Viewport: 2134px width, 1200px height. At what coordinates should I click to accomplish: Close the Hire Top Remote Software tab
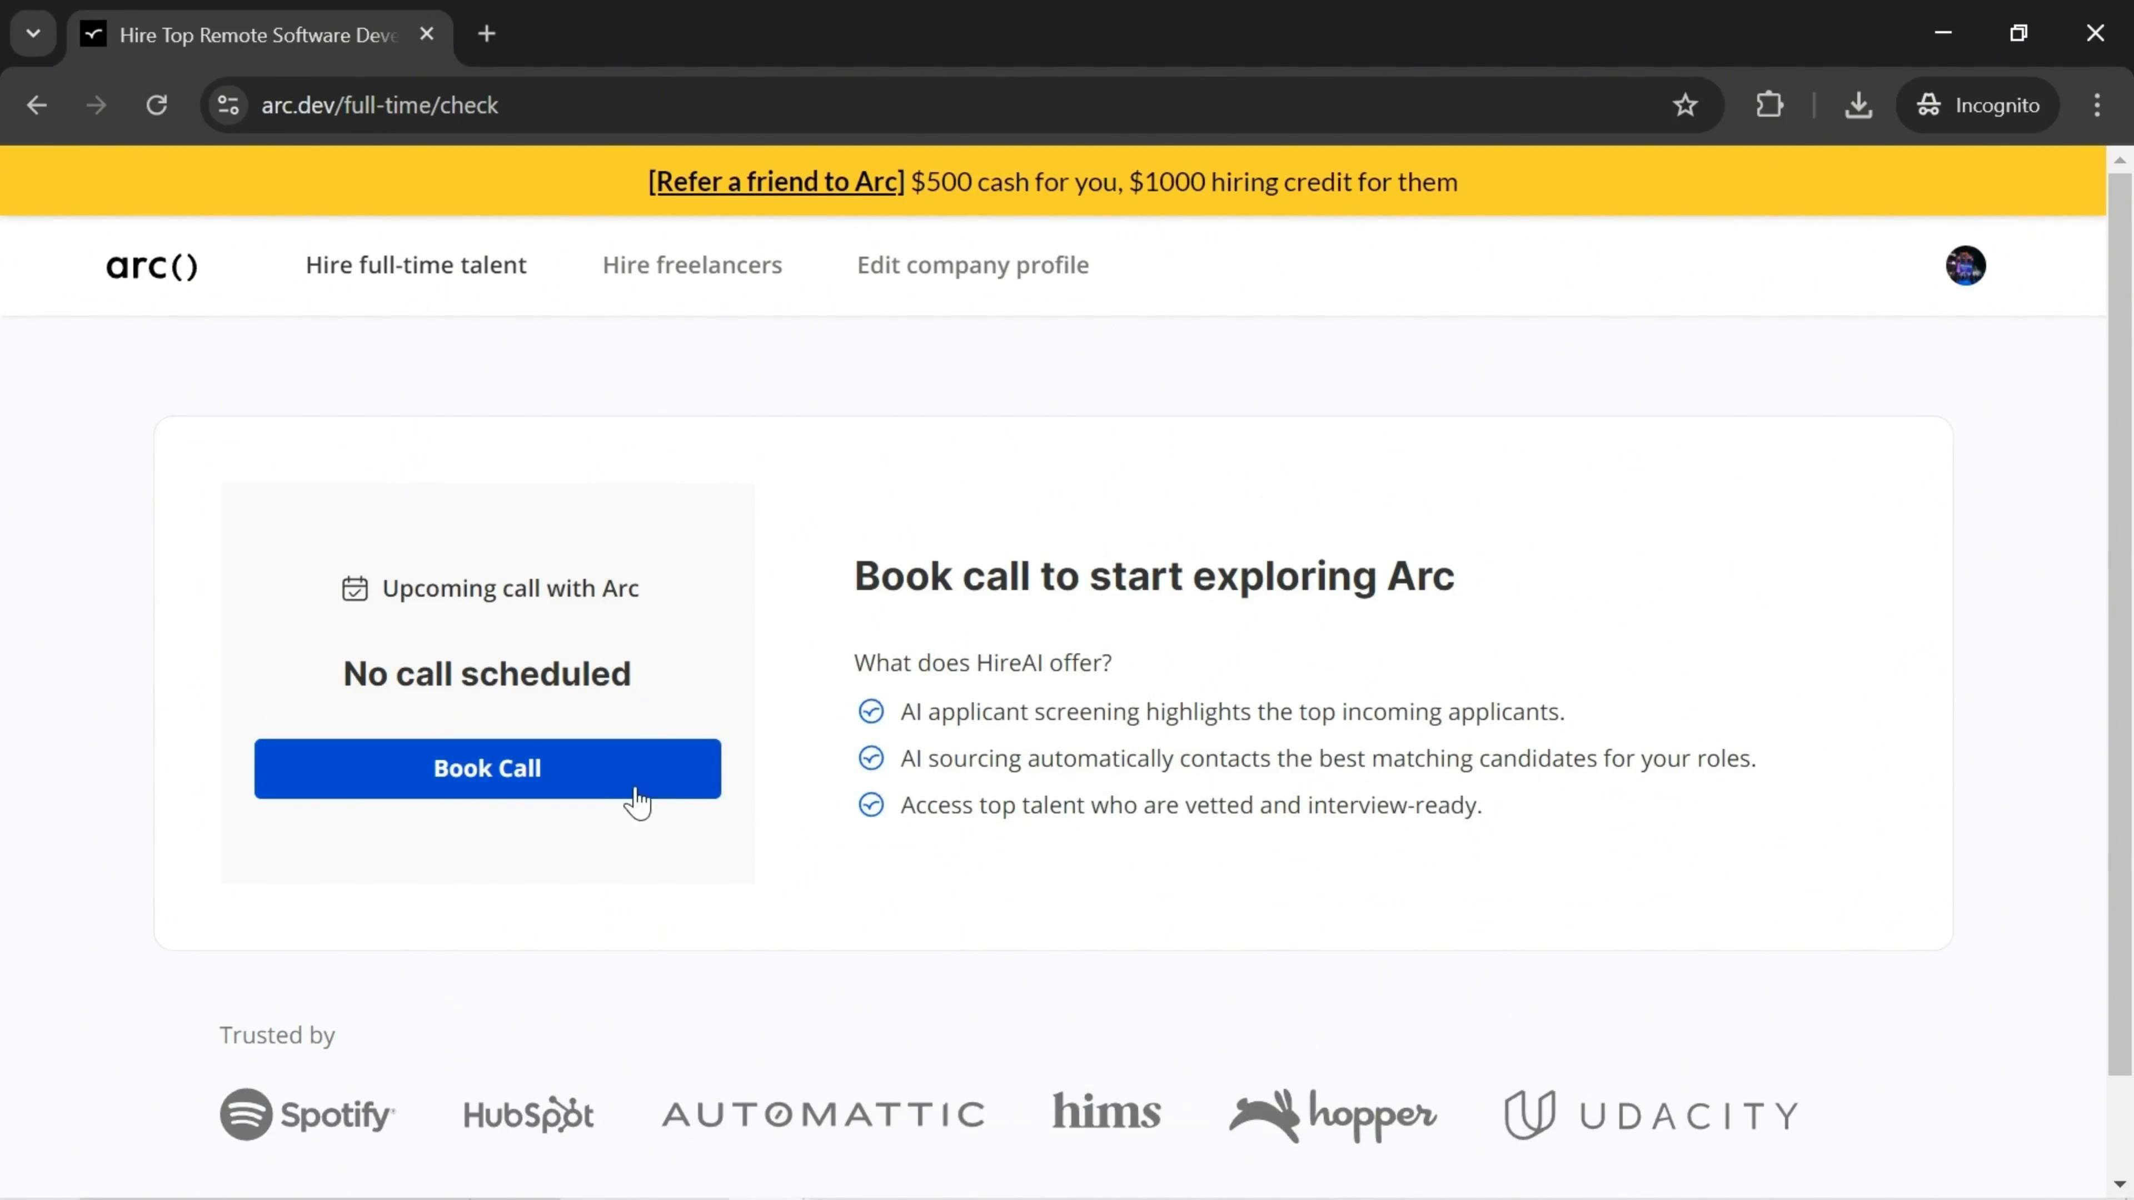pos(427,34)
